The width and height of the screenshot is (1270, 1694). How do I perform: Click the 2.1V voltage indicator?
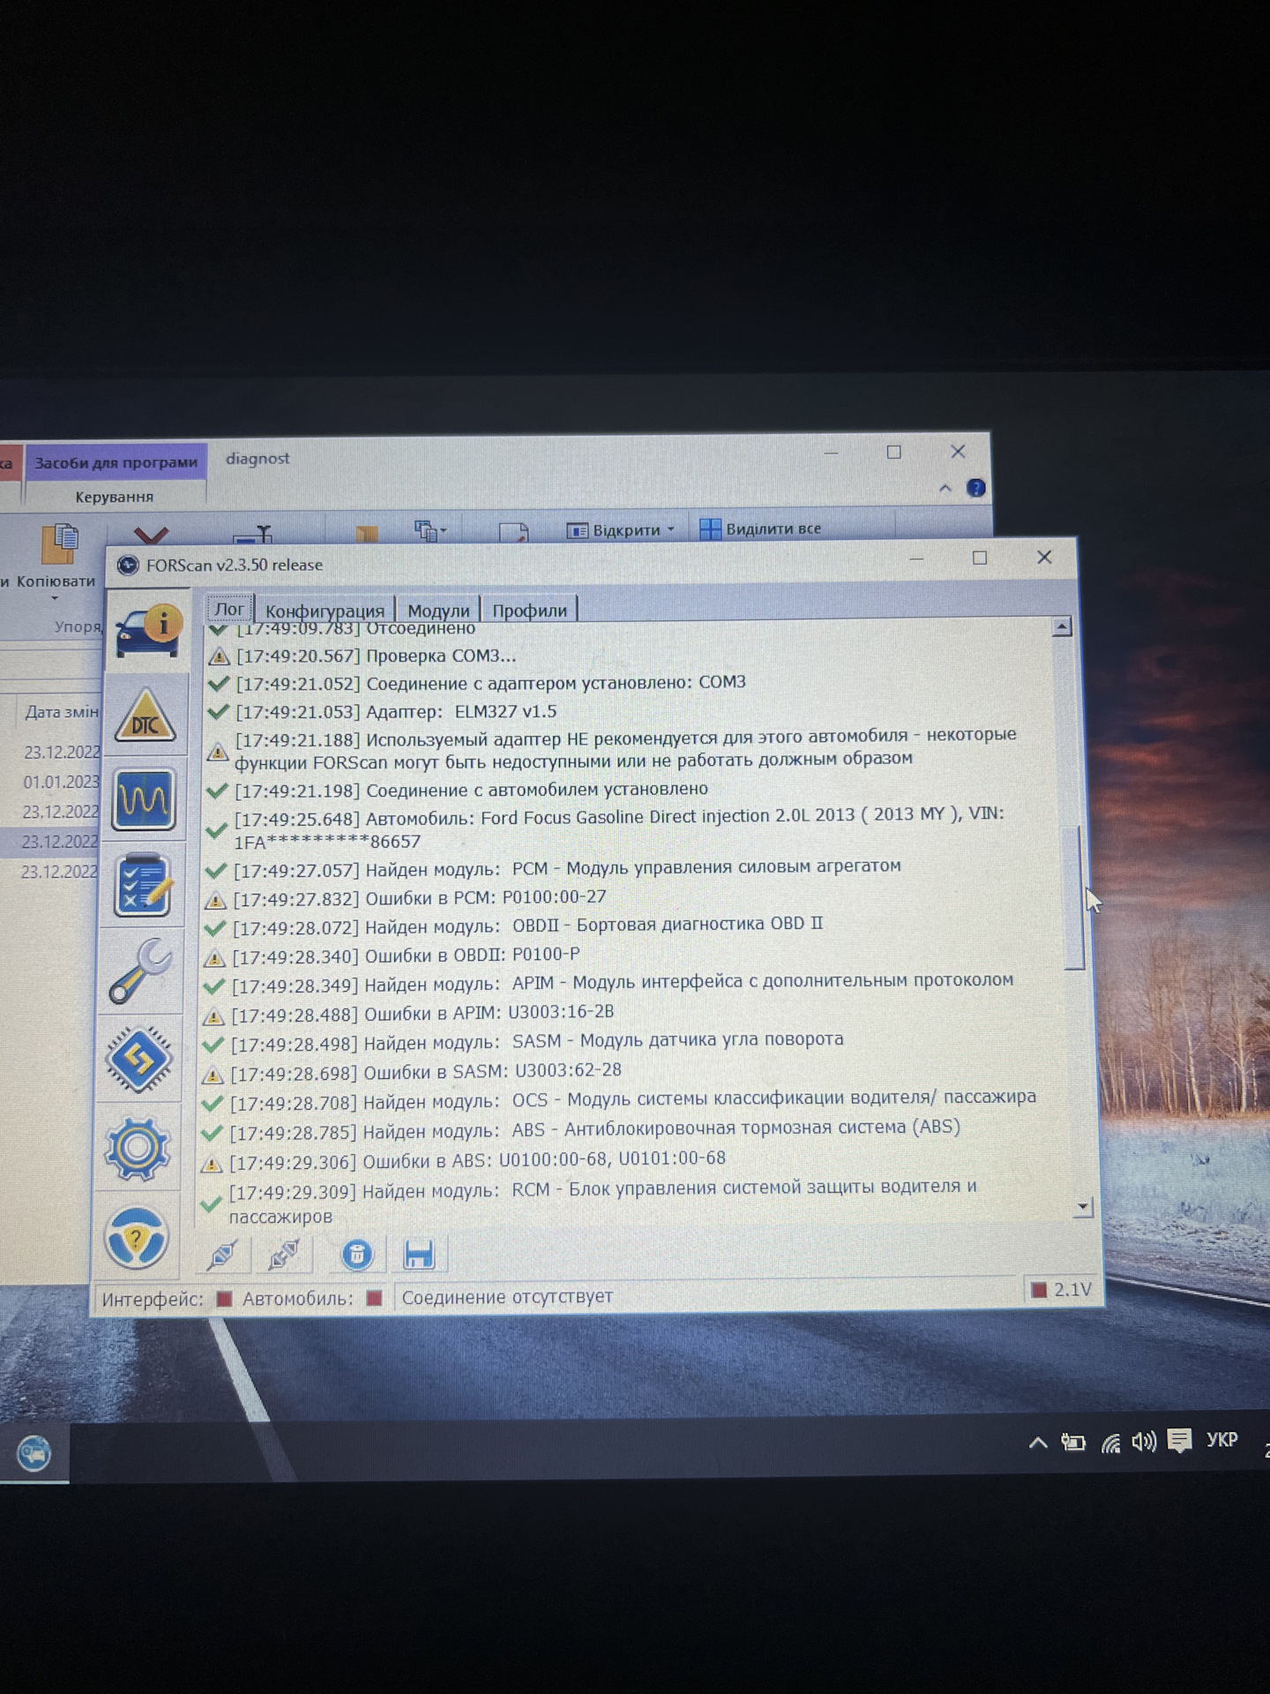[1063, 1290]
